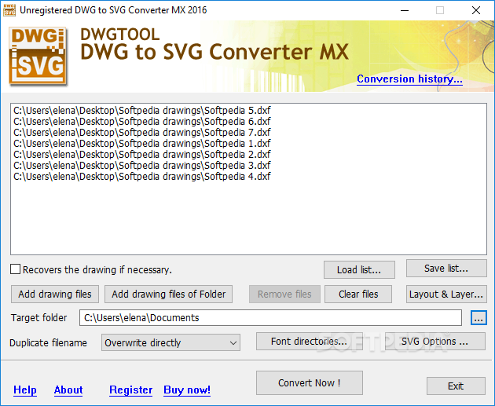
Task: Open Conversion history link
Action: click(x=409, y=79)
